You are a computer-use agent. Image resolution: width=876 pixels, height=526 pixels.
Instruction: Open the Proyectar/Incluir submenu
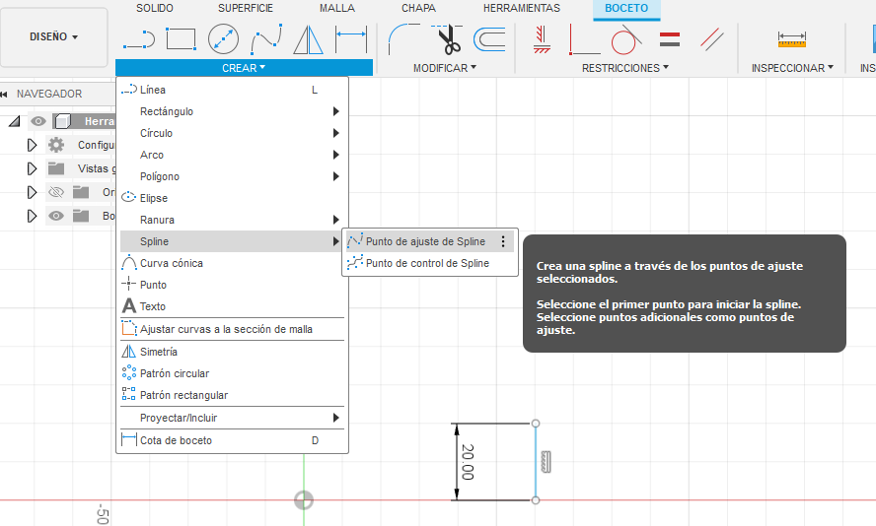(233, 418)
